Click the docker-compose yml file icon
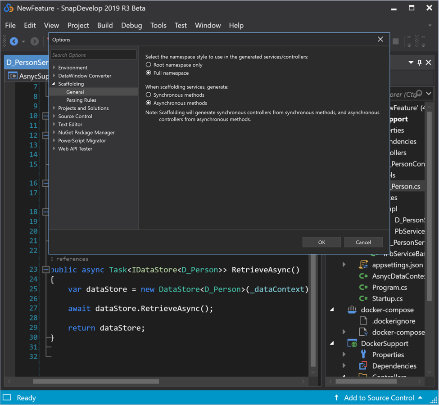Screen dimensions: 439x405 pos(363,332)
